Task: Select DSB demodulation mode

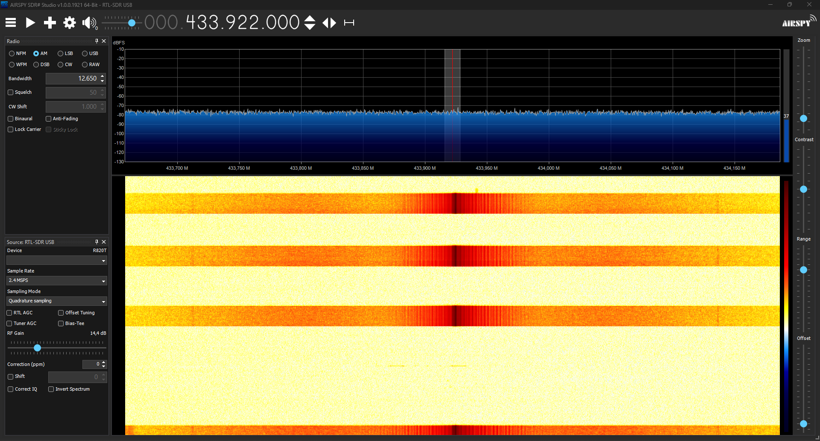Action: [x=41, y=64]
